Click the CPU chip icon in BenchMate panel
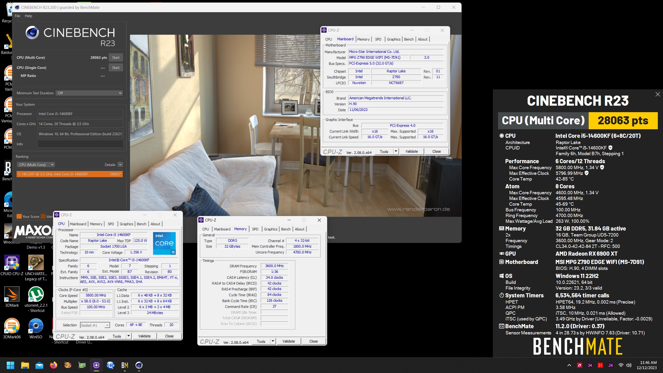Screen dimensions: 663x373 tap(502, 136)
